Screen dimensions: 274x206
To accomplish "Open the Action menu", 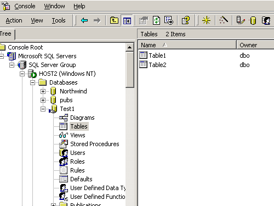I will (14, 20).
